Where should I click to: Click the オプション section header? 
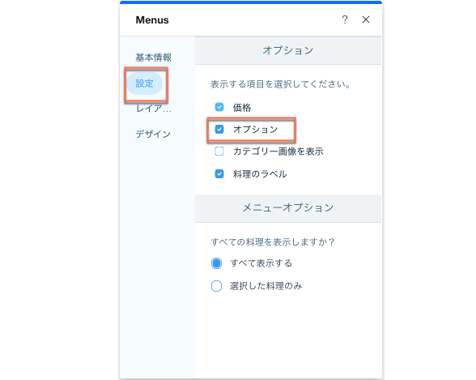[x=288, y=50]
